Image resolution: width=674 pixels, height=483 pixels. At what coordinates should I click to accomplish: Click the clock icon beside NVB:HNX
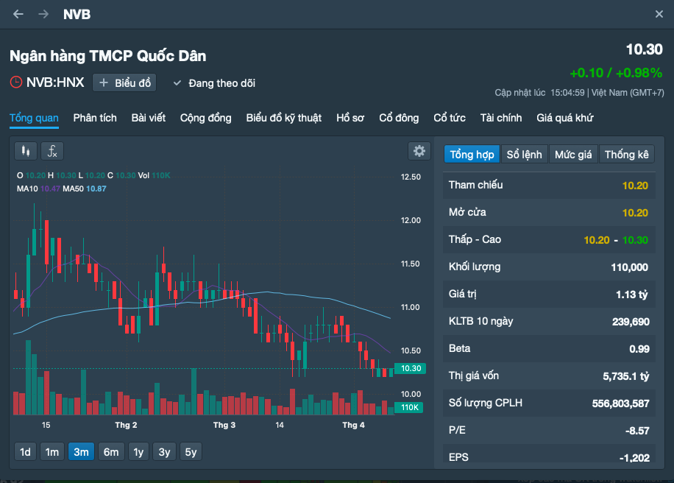point(15,82)
